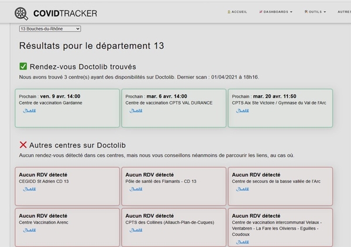Image resolution: width=351 pixels, height=247 pixels.
Task: Expand the Outils menu
Action: [315, 12]
